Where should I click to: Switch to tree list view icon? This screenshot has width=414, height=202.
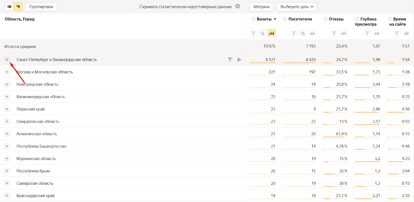pyautogui.click(x=18, y=7)
